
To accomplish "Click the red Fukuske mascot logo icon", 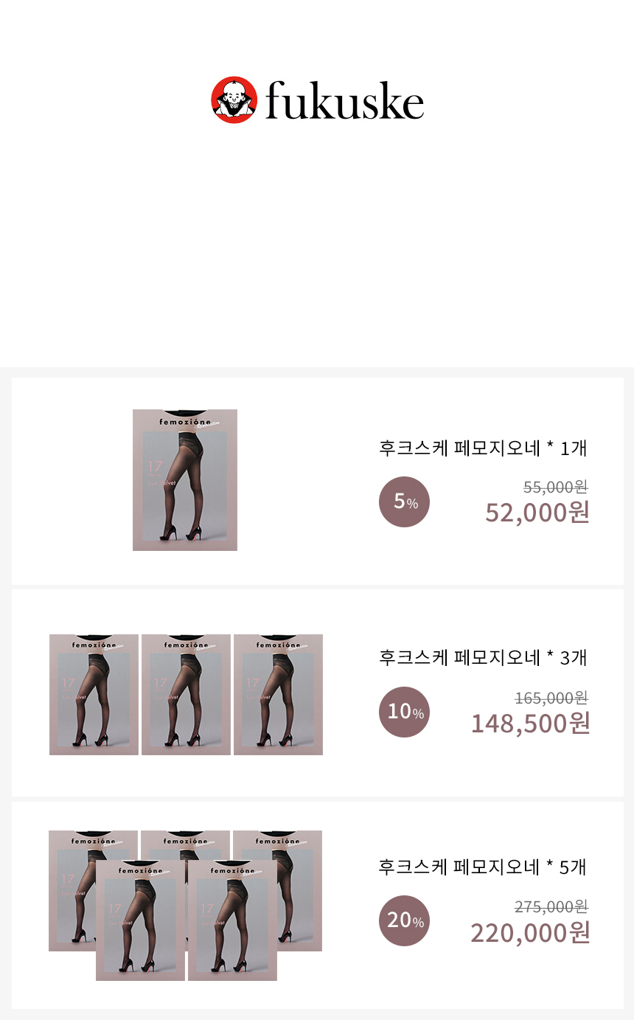I will point(234,100).
